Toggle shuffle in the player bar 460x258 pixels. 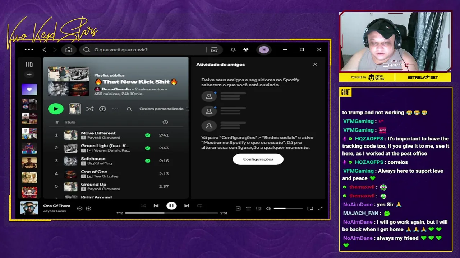(143, 206)
